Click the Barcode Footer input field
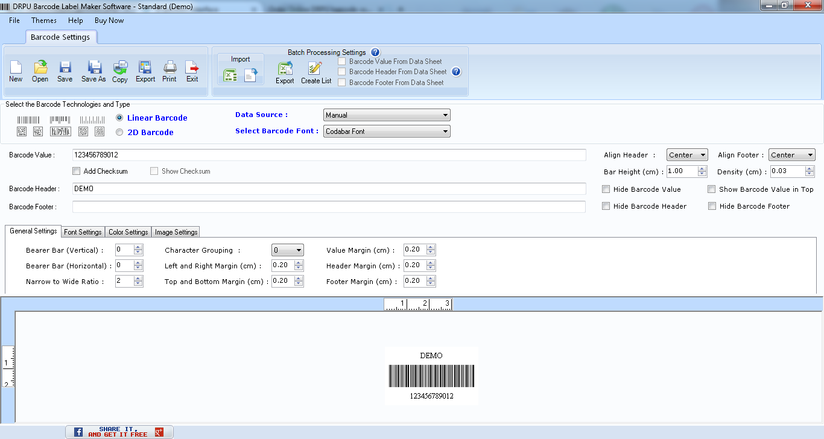Viewport: 824px width, 439px height. coord(329,207)
